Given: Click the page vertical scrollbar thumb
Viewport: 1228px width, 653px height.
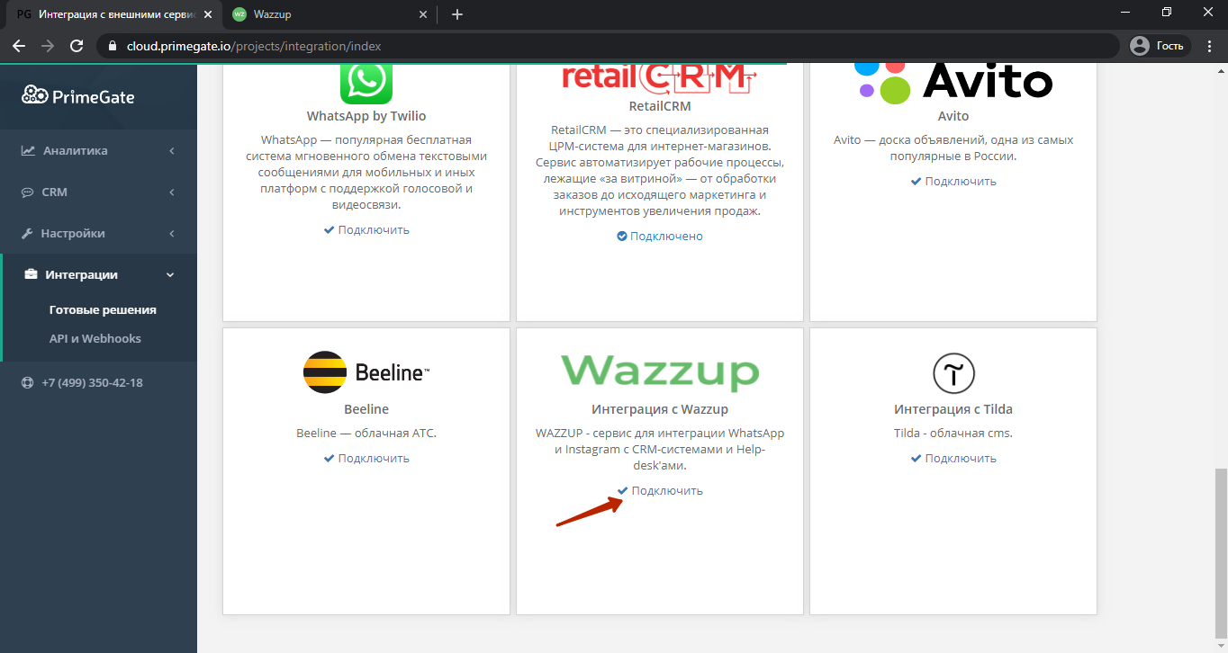Looking at the screenshot, I should click(x=1221, y=551).
